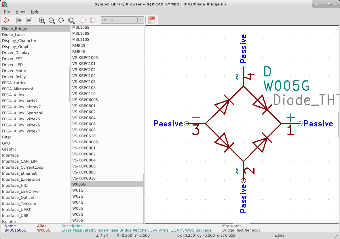The width and height of the screenshot is (340, 239).
Task: Open the symbol datasheet PDF
Action: pos(152,20)
